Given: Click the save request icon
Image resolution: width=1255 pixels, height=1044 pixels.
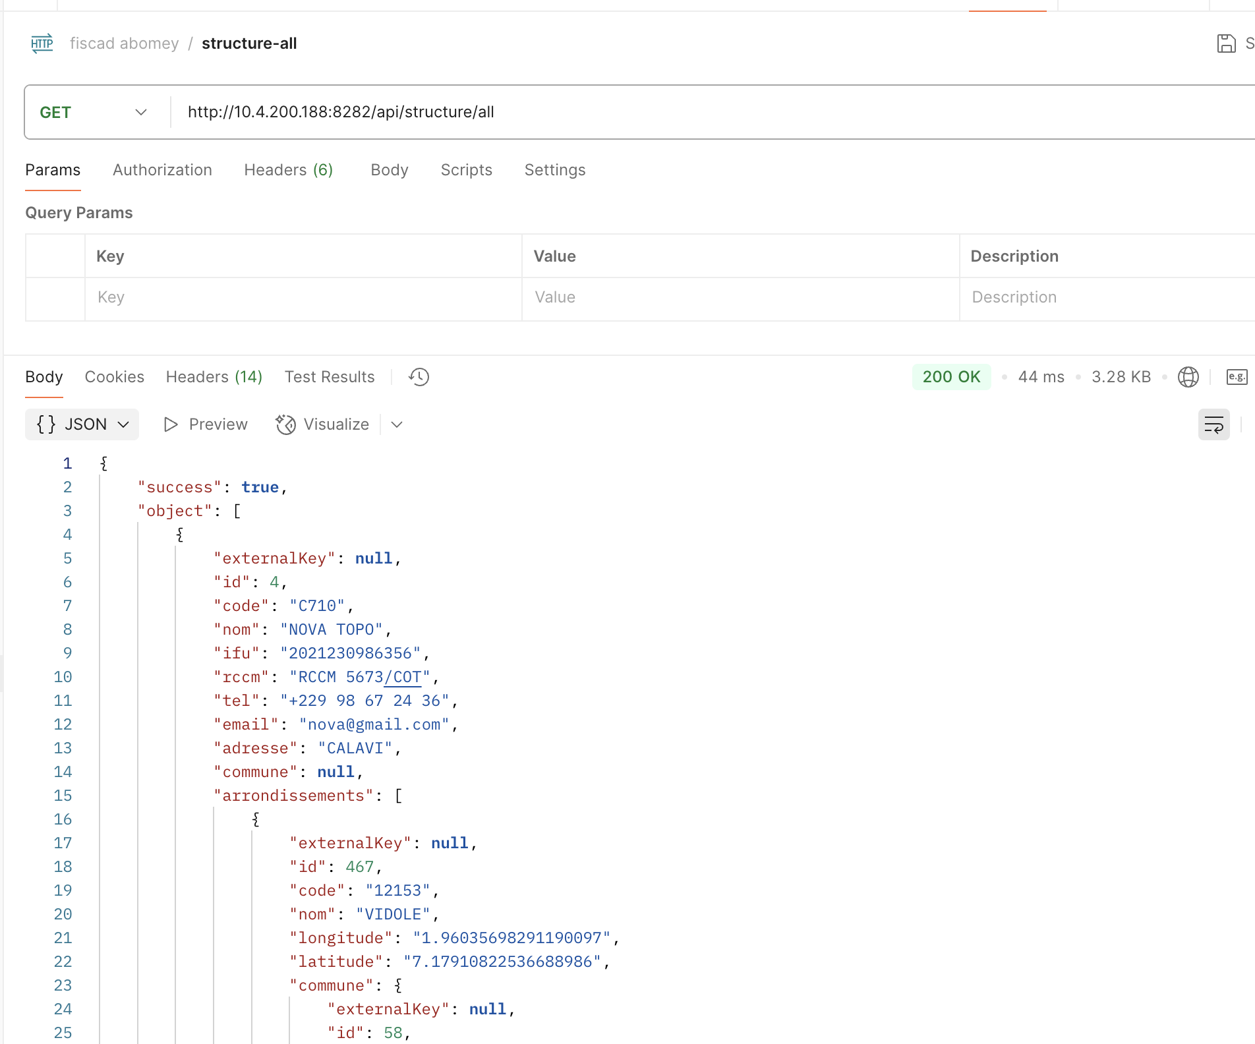Looking at the screenshot, I should (x=1226, y=43).
